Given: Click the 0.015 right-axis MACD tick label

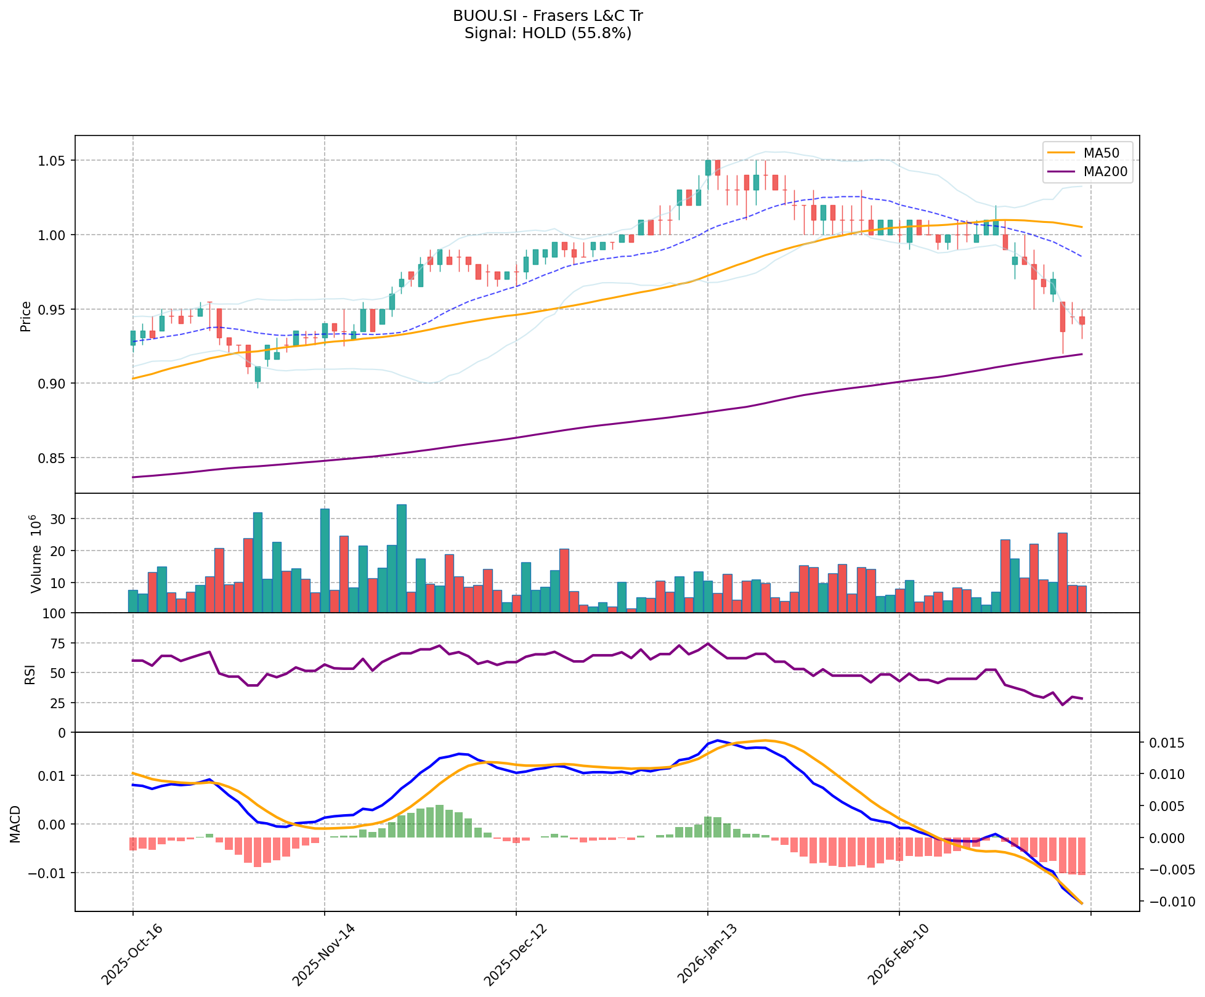Looking at the screenshot, I should [x=1167, y=744].
